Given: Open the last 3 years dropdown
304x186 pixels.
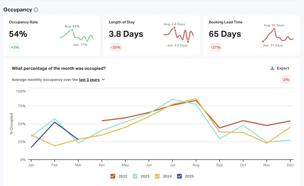Looking at the screenshot, I should tap(89, 80).
